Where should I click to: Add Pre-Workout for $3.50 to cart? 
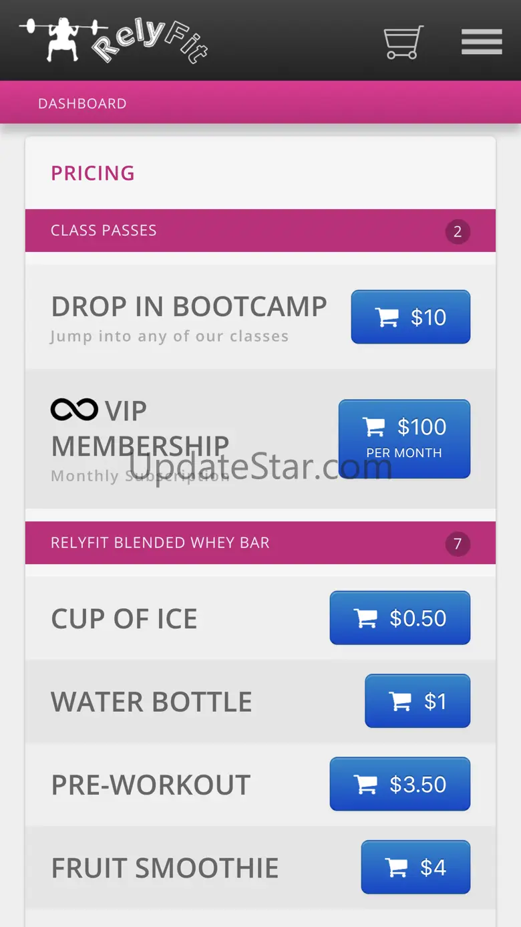[x=399, y=783]
